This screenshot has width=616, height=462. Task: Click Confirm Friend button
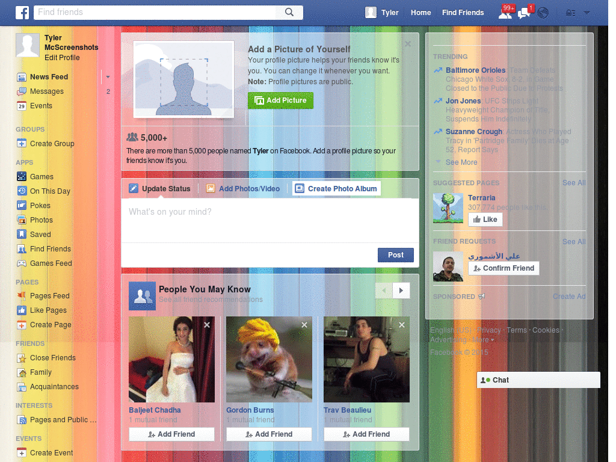[504, 268]
